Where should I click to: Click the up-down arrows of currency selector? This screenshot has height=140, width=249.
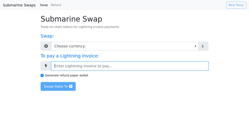[x=195, y=46]
